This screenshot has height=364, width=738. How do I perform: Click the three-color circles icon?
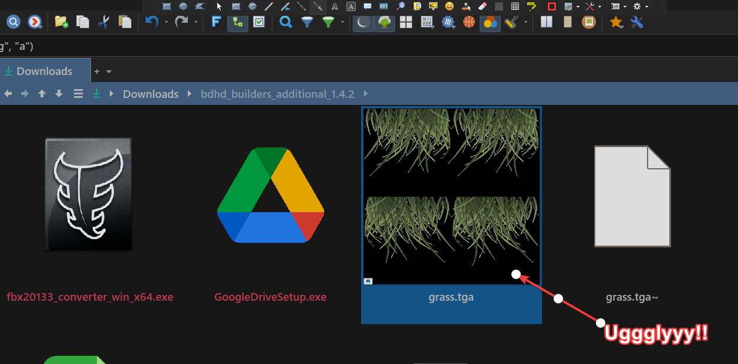pos(490,22)
